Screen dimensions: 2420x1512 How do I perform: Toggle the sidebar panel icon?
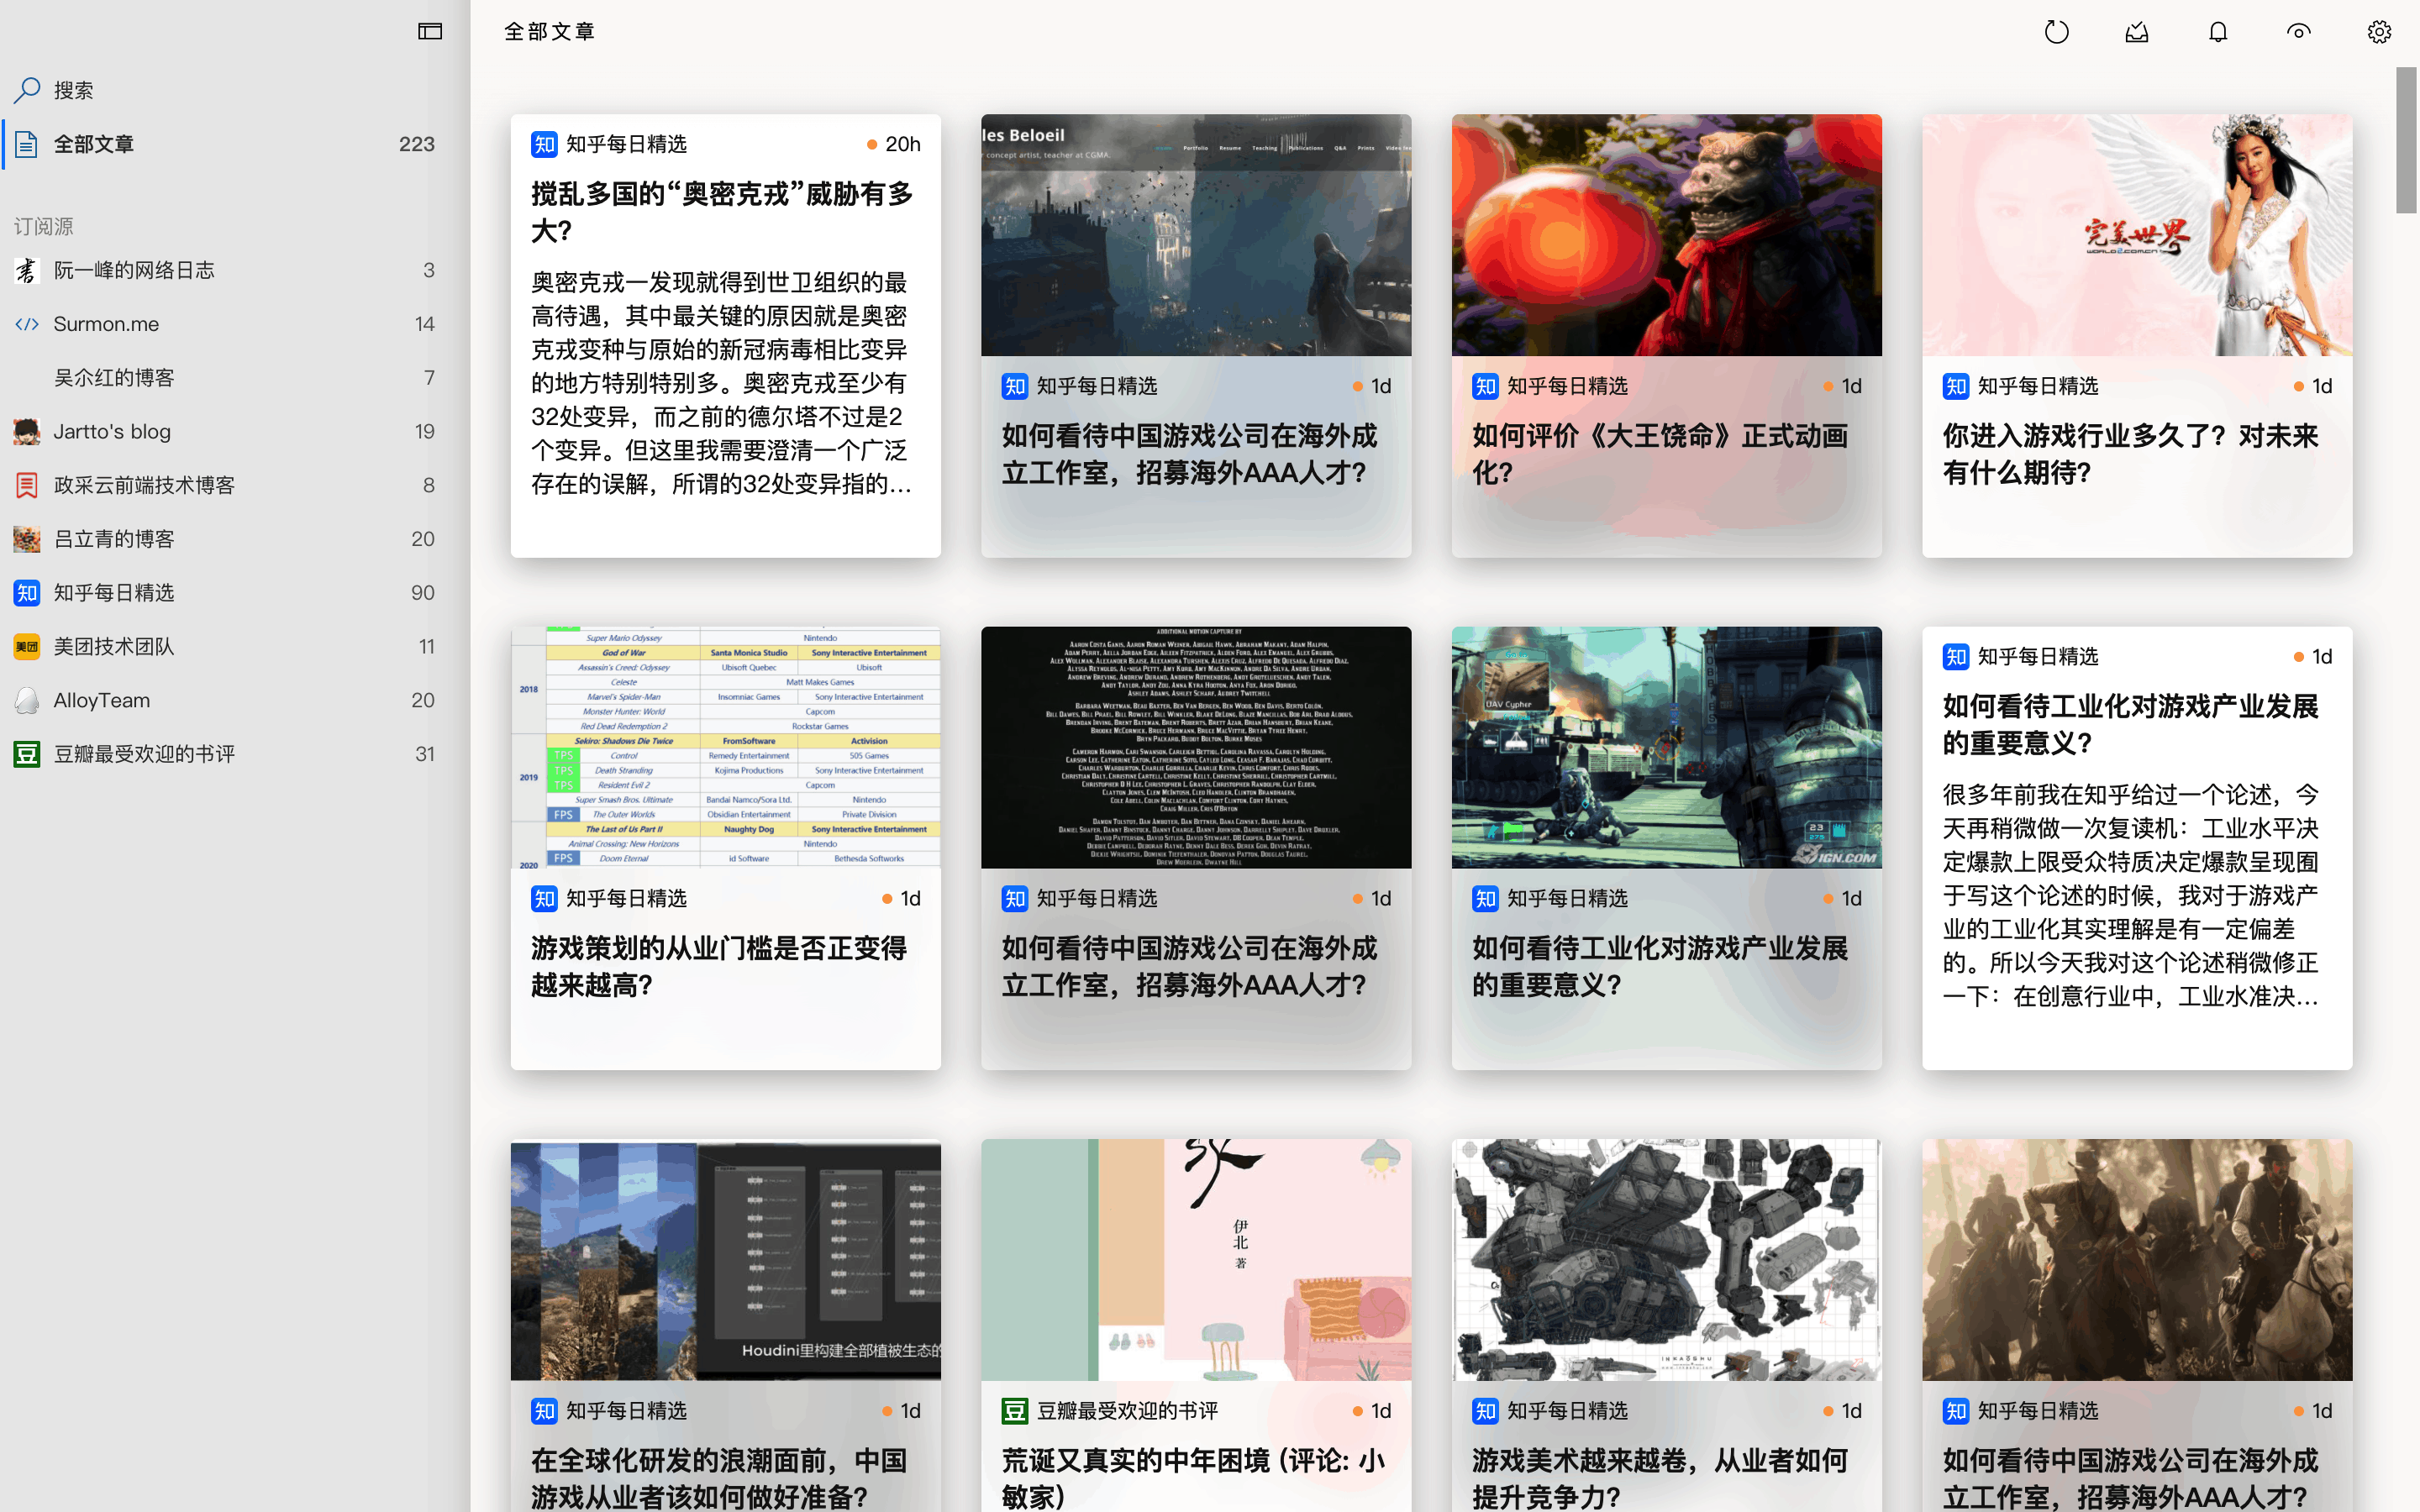click(430, 32)
